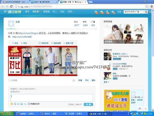The width and height of the screenshot is (154, 116).
Task: Rotate the post image left (向左)
Action: point(15,43)
